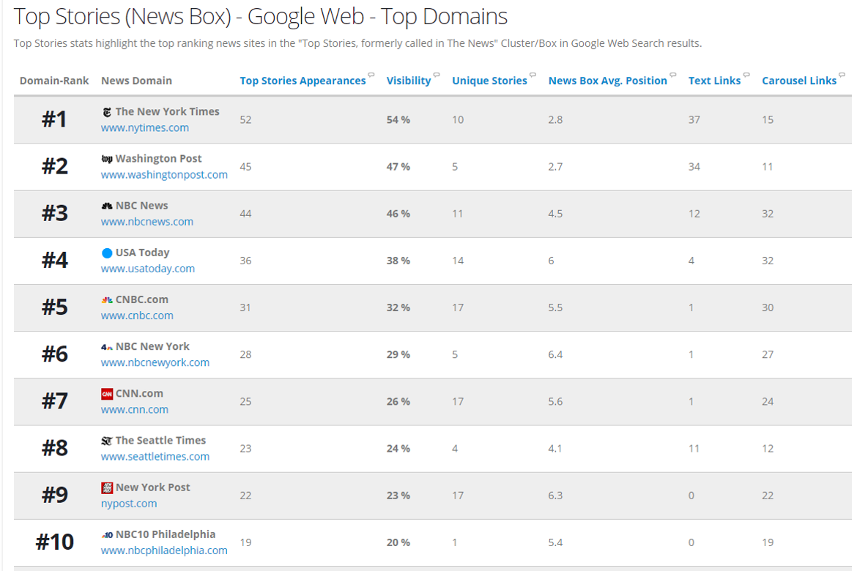Click tooltip bubble next to Visibility header
The height and width of the screenshot is (571, 857).
pyautogui.click(x=437, y=75)
